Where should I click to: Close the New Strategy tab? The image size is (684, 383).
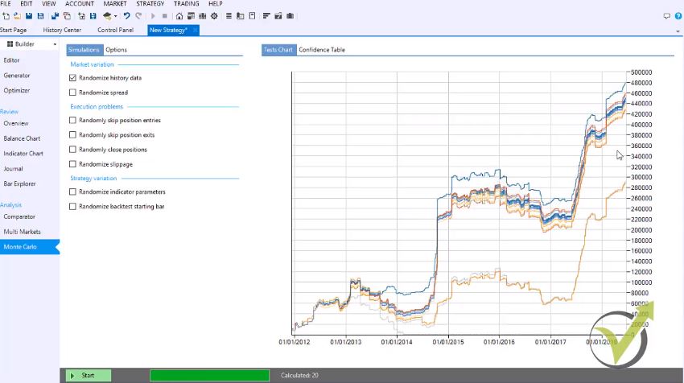(x=195, y=30)
